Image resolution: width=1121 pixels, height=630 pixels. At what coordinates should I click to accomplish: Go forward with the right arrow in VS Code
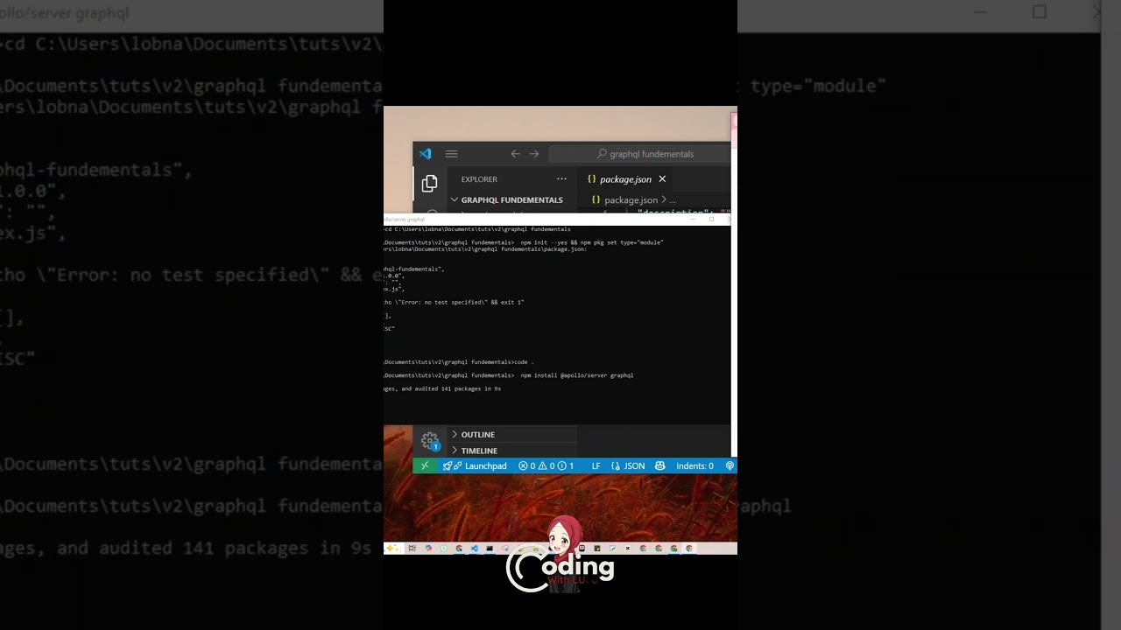click(534, 154)
